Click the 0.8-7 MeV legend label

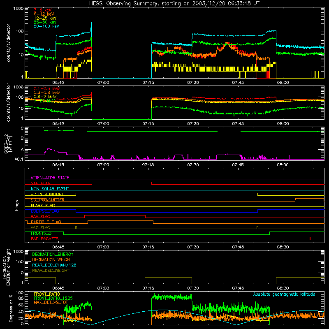[x=45, y=97]
